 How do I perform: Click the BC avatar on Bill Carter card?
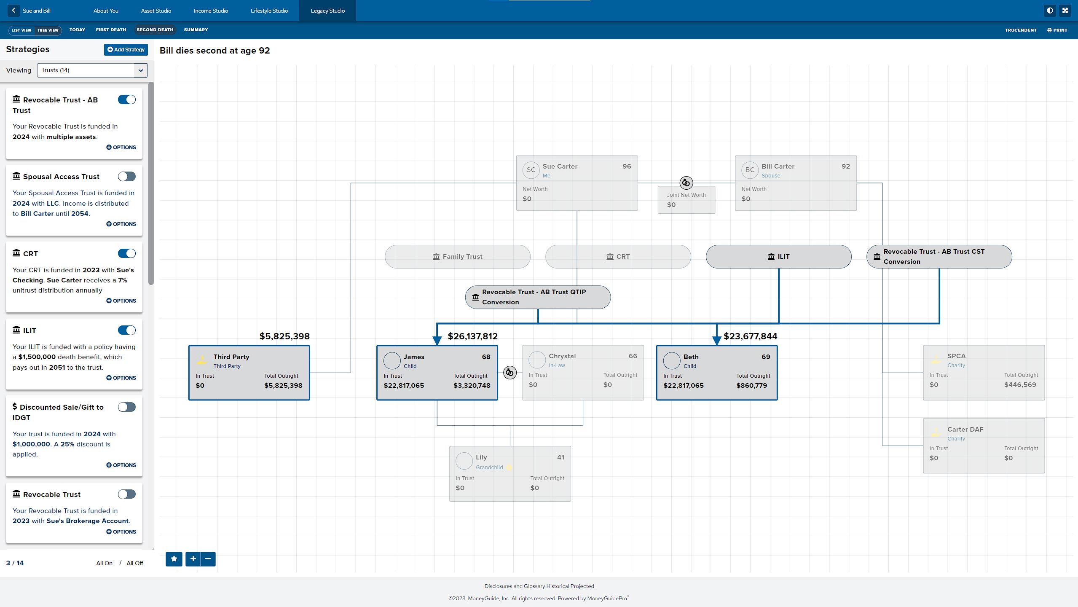pos(750,170)
